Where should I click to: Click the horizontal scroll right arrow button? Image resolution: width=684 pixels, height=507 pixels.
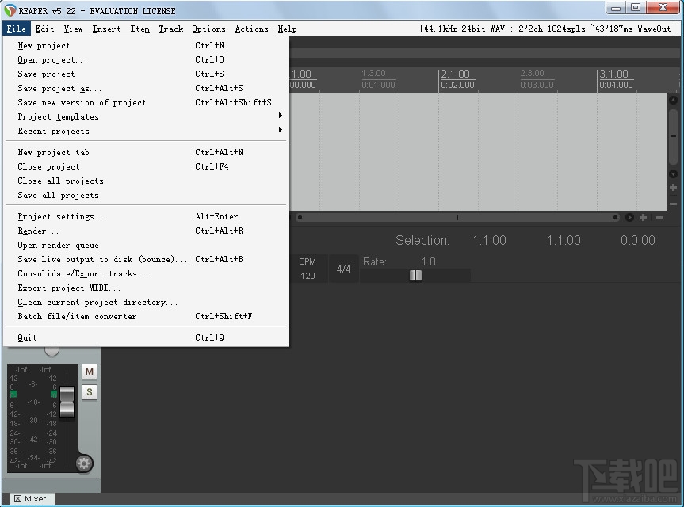pos(629,217)
